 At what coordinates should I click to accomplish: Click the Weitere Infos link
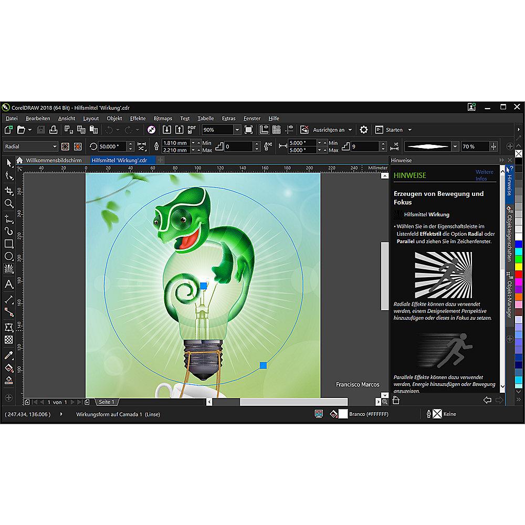click(484, 175)
